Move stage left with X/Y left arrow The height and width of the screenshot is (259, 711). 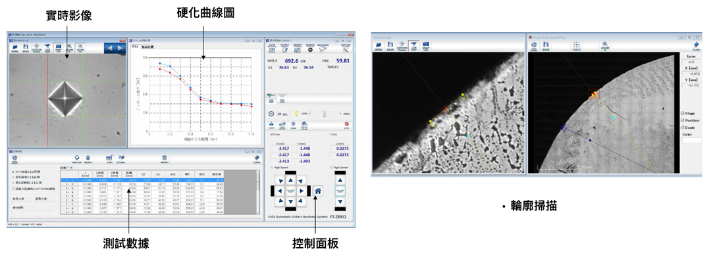pyautogui.click(x=280, y=191)
